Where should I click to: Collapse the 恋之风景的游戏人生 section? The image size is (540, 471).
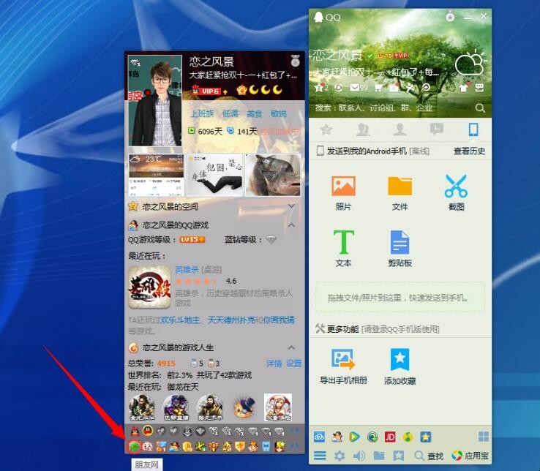pyautogui.click(x=291, y=347)
